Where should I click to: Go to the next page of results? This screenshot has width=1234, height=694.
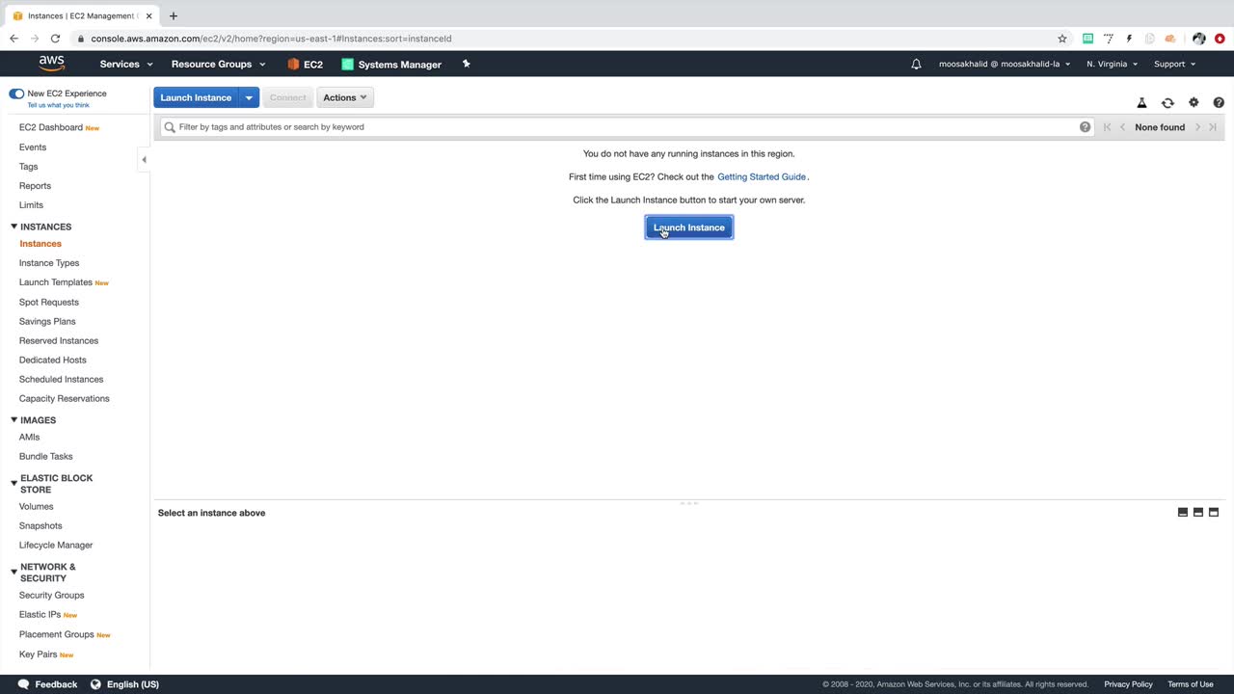[1197, 127]
